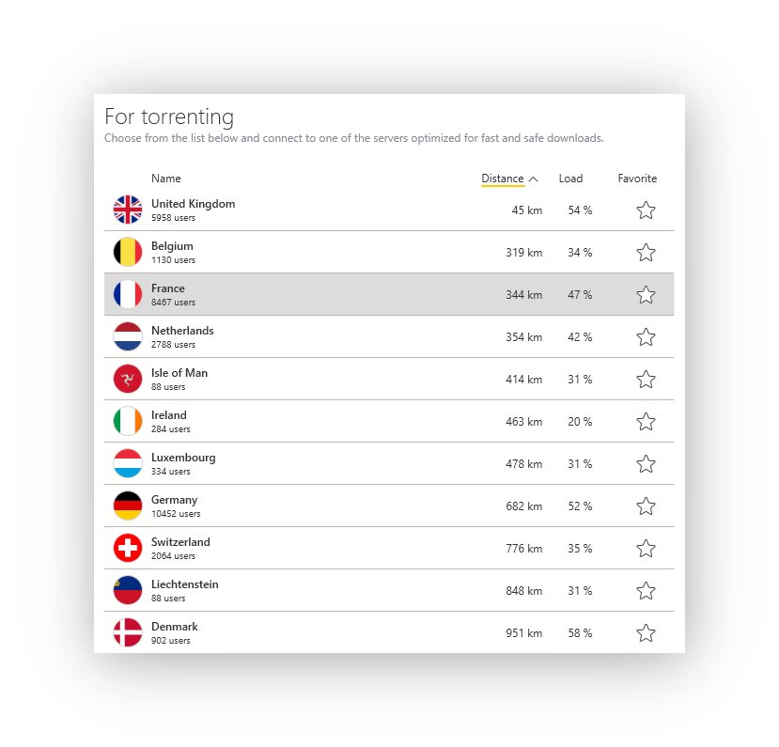The width and height of the screenshot is (779, 747).
Task: Click the United Kingdom flag icon
Action: tap(128, 210)
